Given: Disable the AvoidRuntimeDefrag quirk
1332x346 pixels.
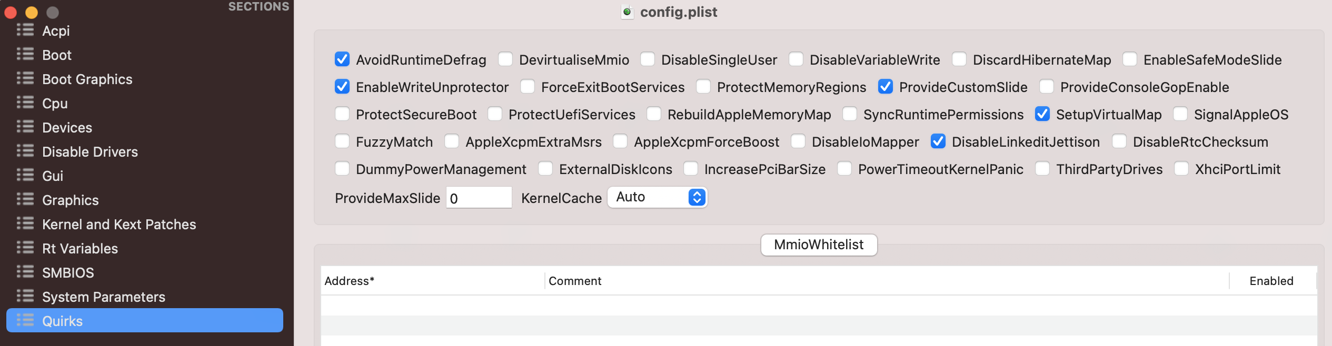Looking at the screenshot, I should [342, 60].
